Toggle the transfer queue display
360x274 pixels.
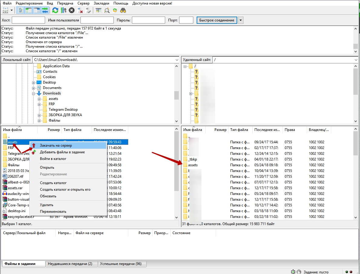point(45,10)
